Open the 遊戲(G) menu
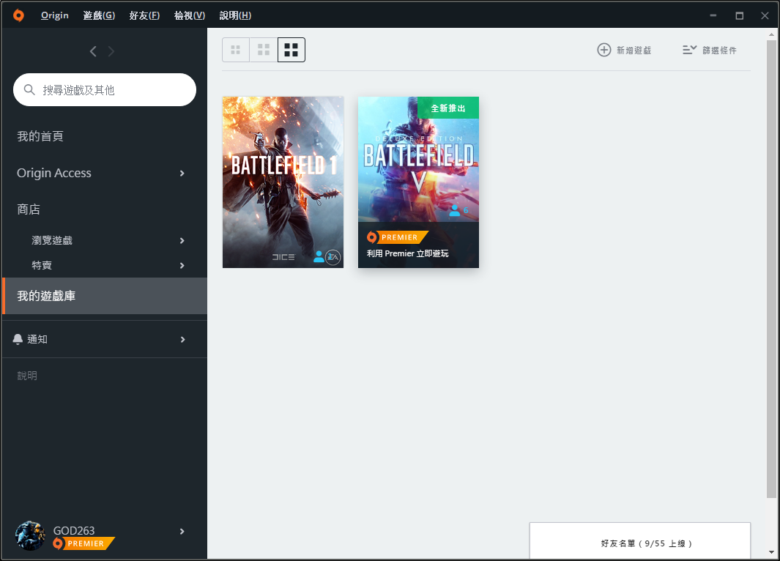Screen dimensions: 780x561 pos(99,15)
